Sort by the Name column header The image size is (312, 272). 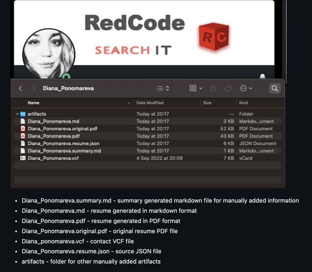33,103
